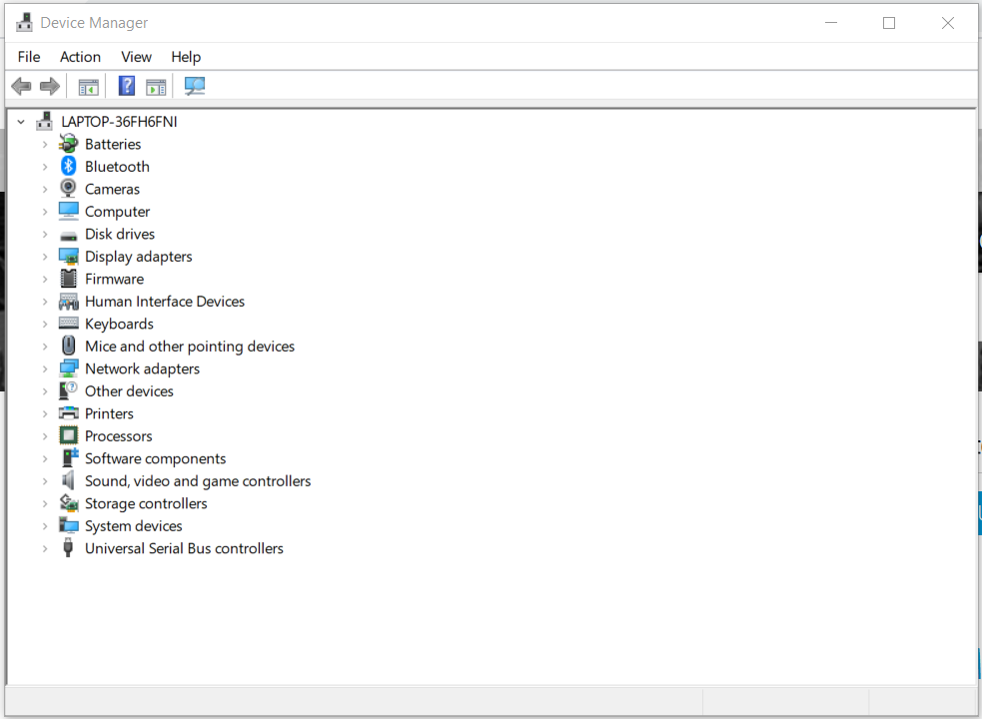Image resolution: width=982 pixels, height=719 pixels.
Task: Select the Human Interface Devices entry
Action: point(165,301)
